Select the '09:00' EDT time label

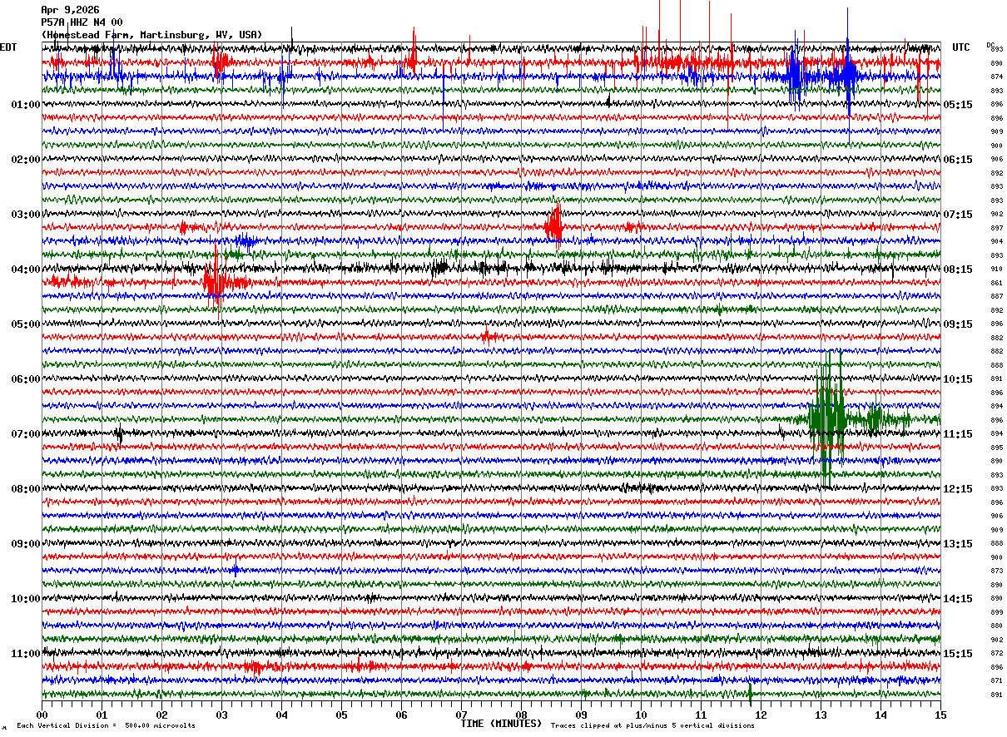click(26, 544)
